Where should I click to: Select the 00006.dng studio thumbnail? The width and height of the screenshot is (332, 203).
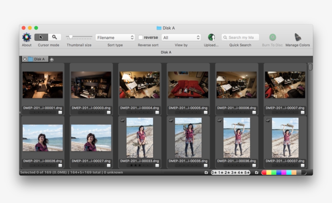coord(236,85)
